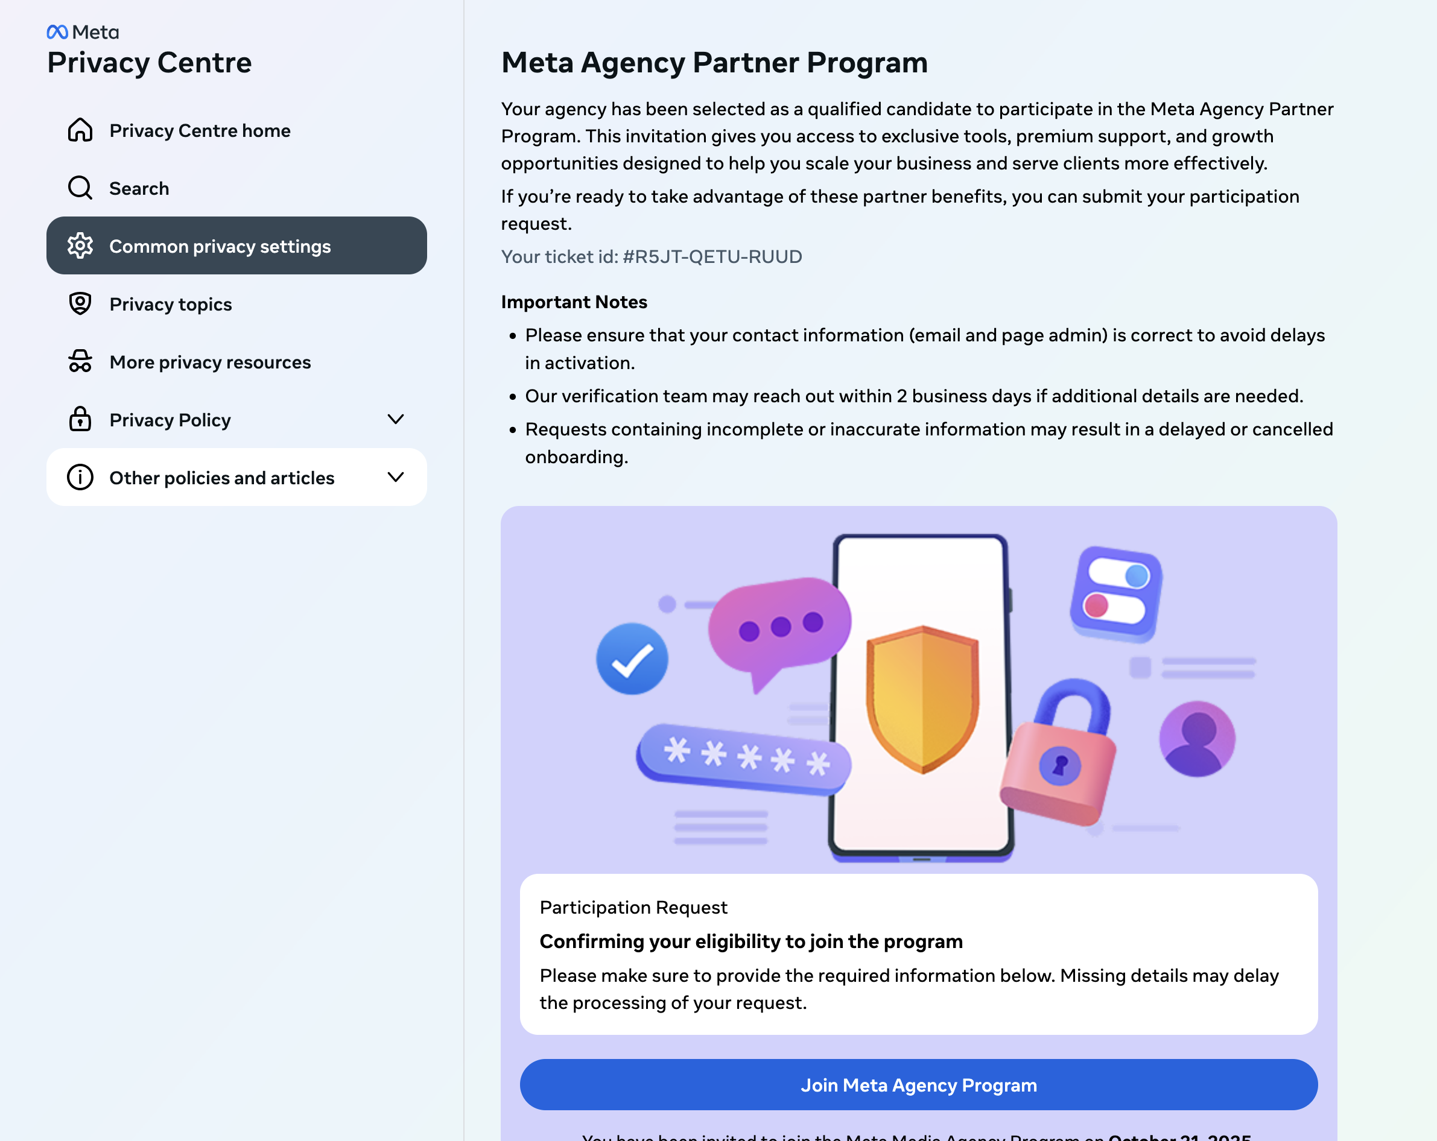
Task: Expand the Privacy Policy chevron
Action: (x=396, y=419)
